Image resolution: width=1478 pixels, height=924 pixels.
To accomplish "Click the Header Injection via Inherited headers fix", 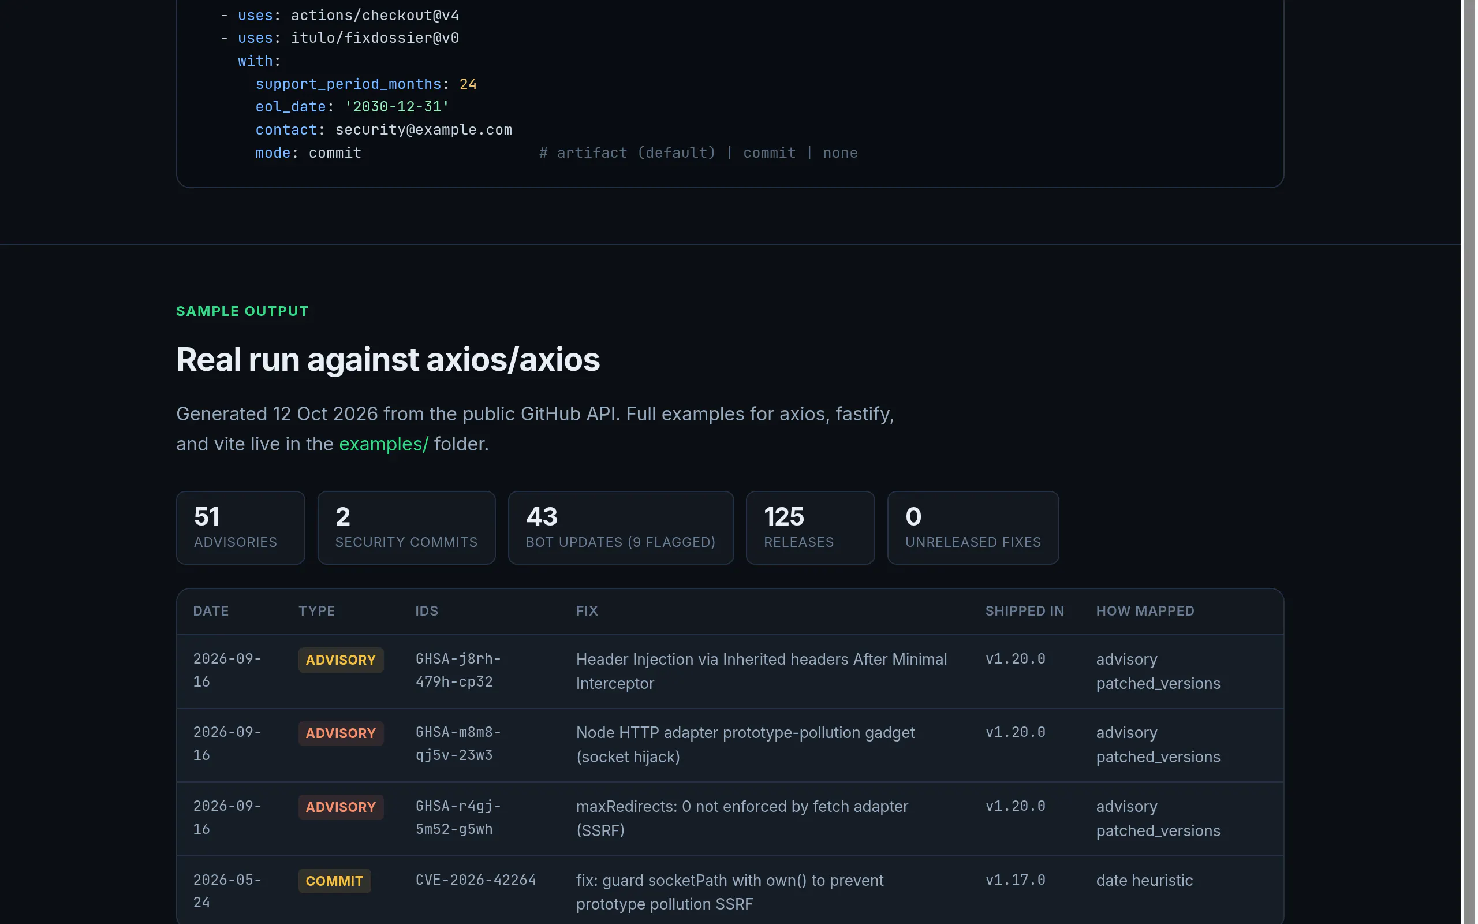I will point(761,671).
